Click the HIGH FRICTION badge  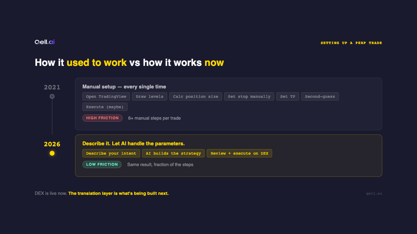[103, 118]
